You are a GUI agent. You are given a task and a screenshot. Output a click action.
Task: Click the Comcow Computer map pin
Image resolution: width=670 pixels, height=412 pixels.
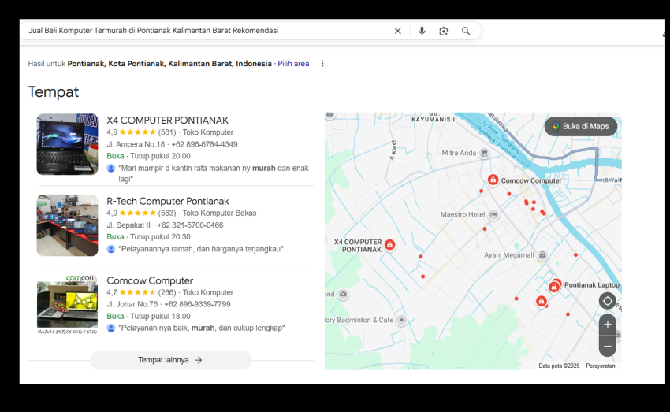493,180
